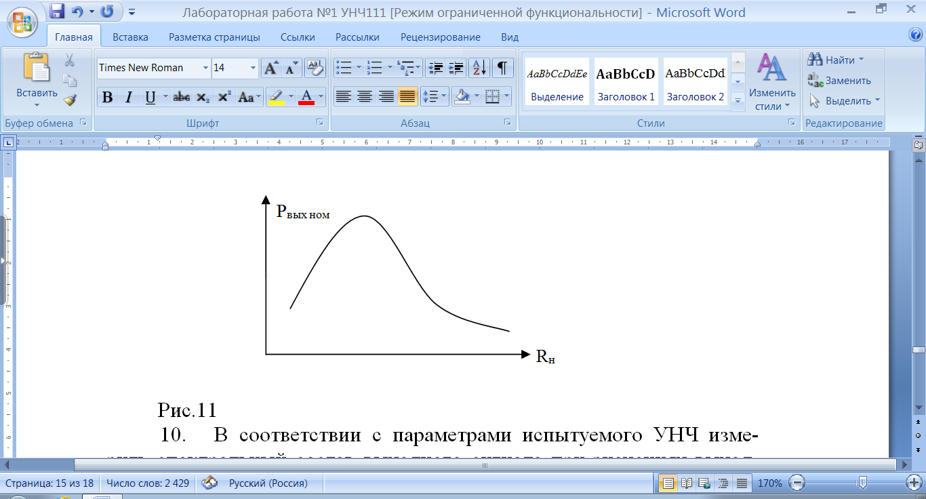This screenshot has height=499, width=926.
Task: Center align text
Action: click(365, 97)
